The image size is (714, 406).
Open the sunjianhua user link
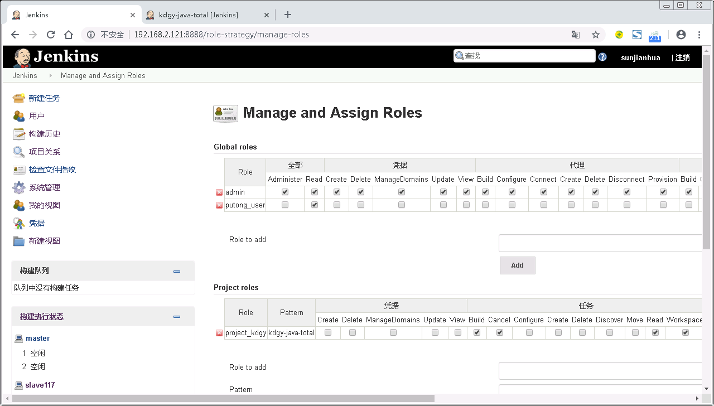(640, 57)
